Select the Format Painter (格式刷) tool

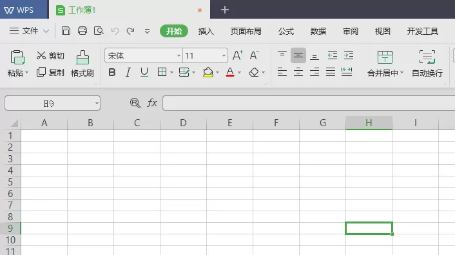coord(82,64)
